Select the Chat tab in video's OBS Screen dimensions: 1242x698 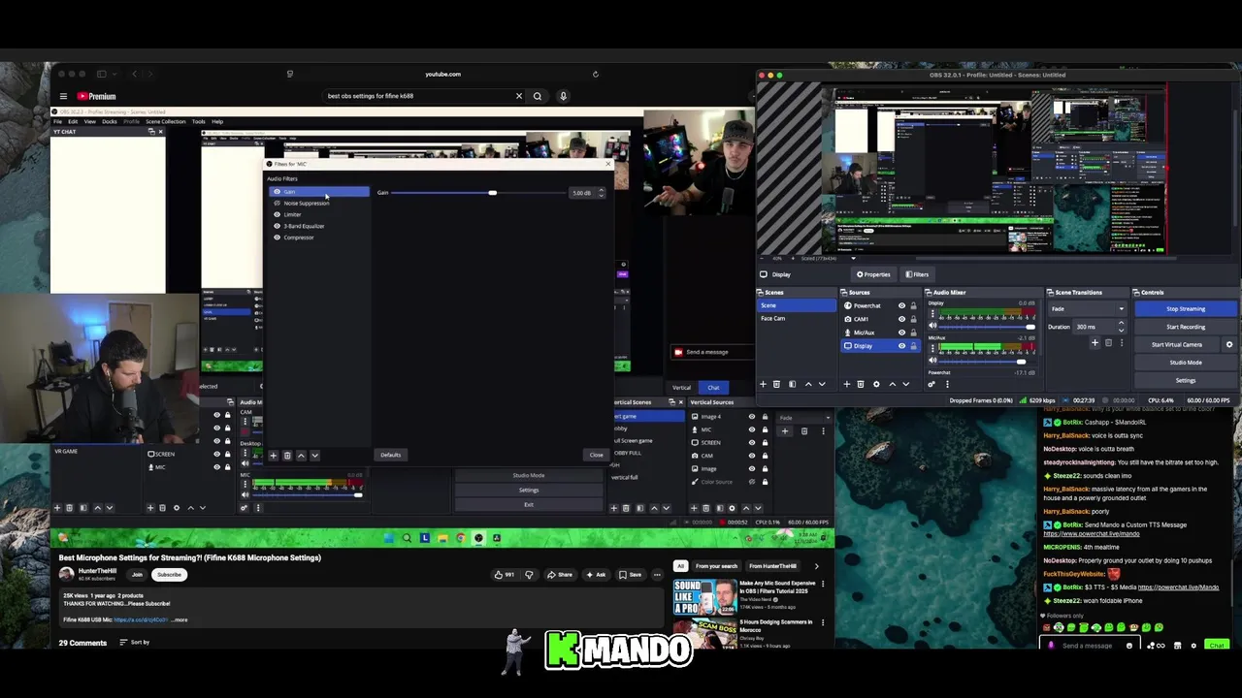(x=713, y=388)
